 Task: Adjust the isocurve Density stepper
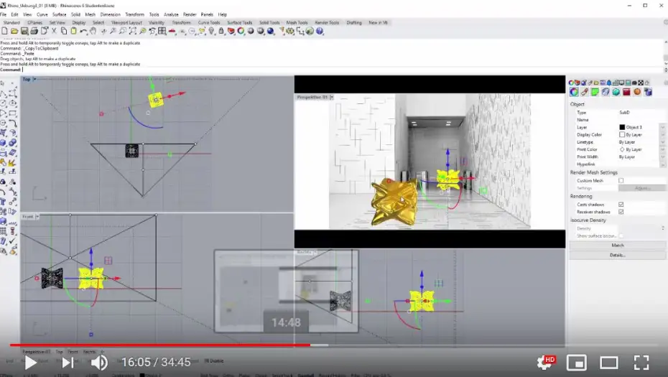coord(663,228)
